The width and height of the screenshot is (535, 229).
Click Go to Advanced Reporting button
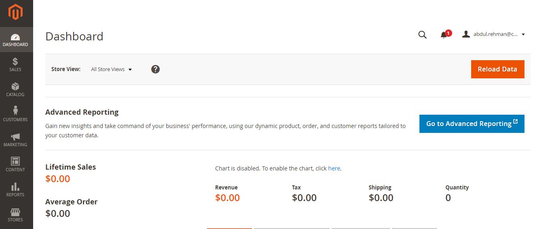[x=472, y=124]
